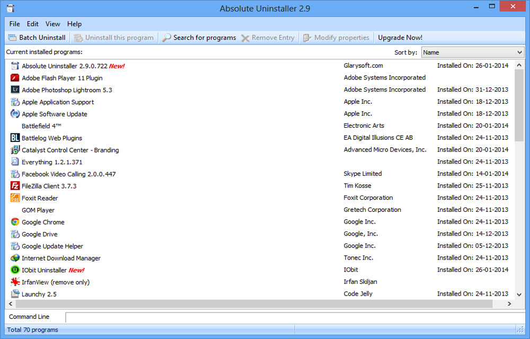
Task: Click the Code Jelly publisher text
Action: [x=358, y=294]
